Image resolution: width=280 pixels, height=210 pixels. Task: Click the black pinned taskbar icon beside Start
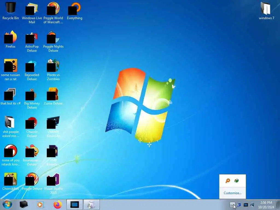pyautogui.click(x=24, y=205)
